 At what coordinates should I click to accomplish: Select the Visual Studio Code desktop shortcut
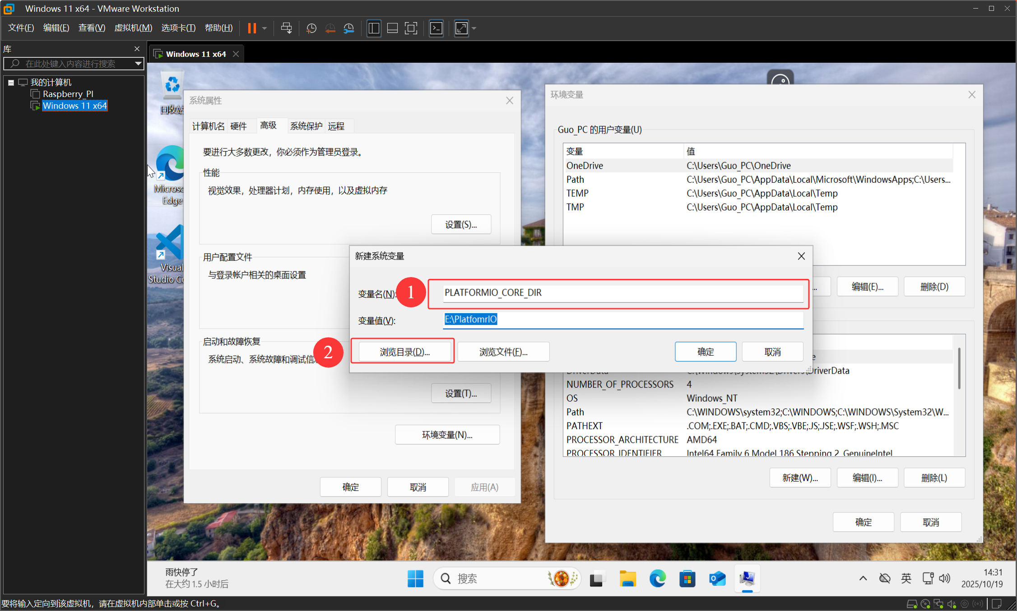click(x=167, y=255)
